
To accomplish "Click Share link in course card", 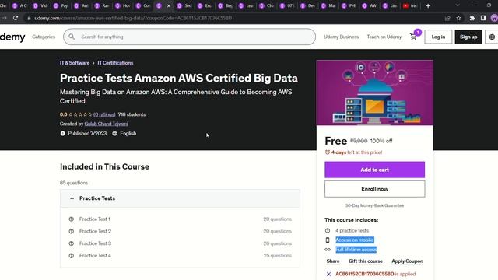I will (333, 261).
